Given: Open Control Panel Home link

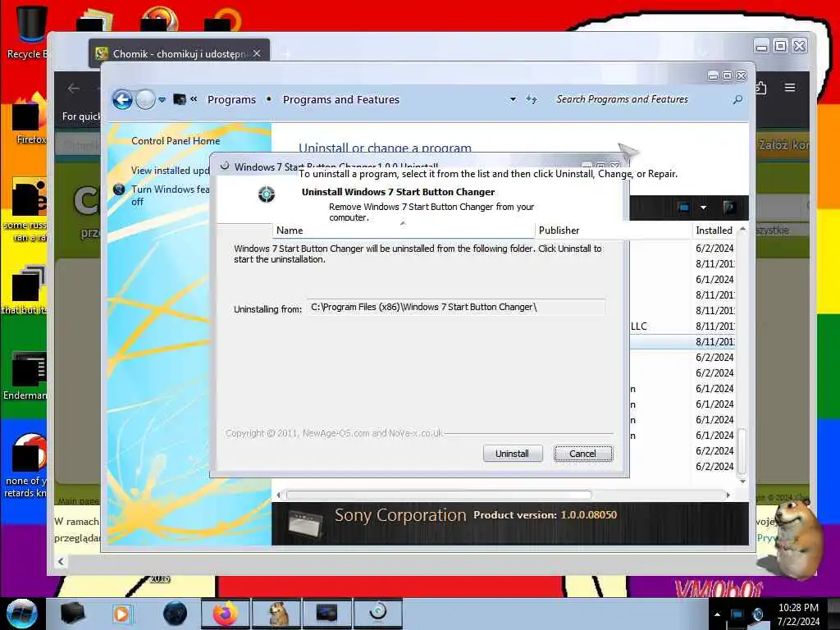Looking at the screenshot, I should 176,141.
